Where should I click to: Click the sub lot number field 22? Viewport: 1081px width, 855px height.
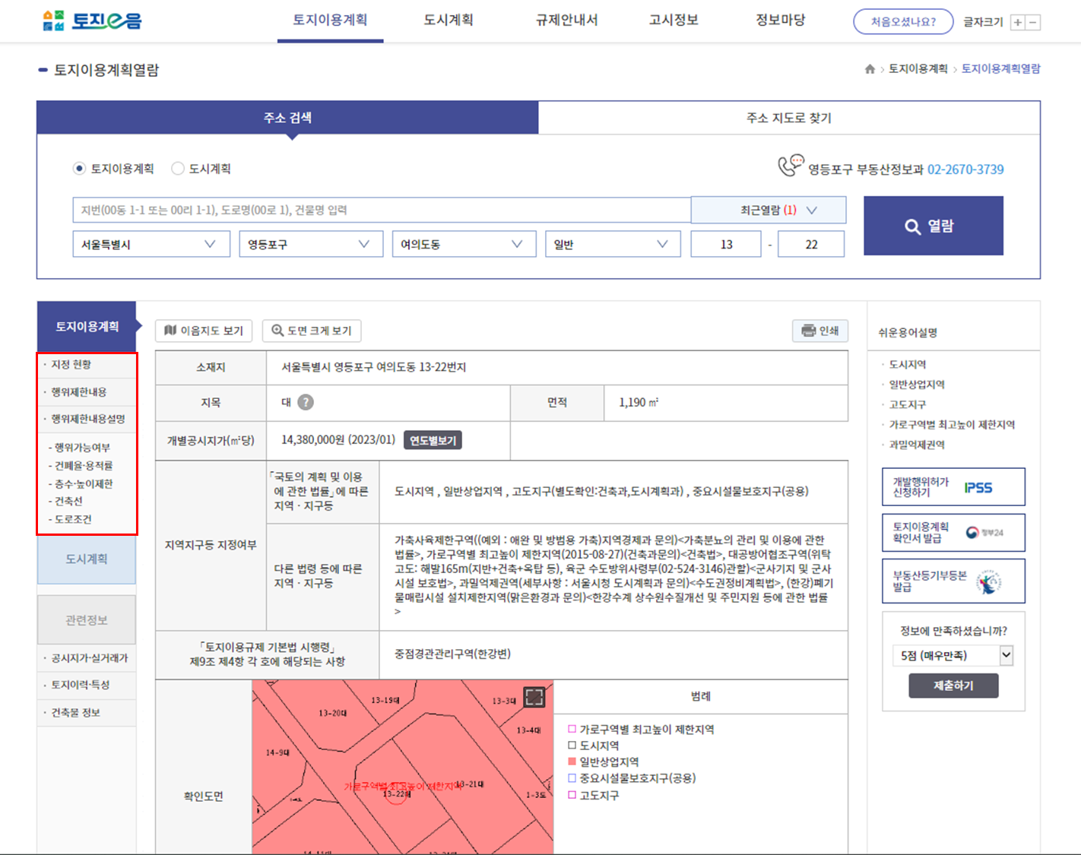(811, 244)
